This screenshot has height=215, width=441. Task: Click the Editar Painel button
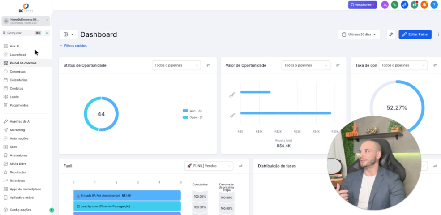(x=415, y=34)
